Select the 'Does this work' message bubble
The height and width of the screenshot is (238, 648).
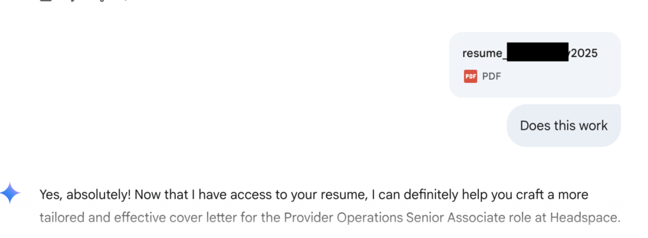pos(564,125)
